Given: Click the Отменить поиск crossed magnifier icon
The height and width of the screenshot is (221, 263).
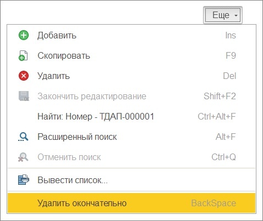Looking at the screenshot, I should tap(23, 157).
